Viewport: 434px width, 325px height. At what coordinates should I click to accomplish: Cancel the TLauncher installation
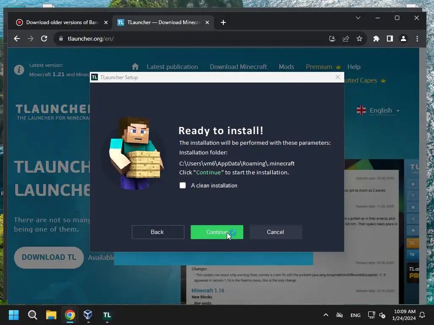pyautogui.click(x=275, y=232)
